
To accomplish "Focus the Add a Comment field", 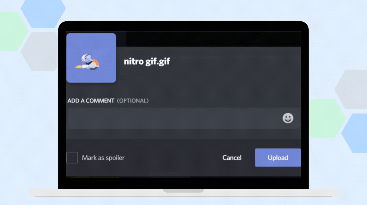I will [x=184, y=118].
